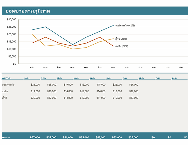The height and width of the screenshot is (145, 188).
Task: Click the ฿23,000 cell under ม.ค.
Action: tap(35, 84)
